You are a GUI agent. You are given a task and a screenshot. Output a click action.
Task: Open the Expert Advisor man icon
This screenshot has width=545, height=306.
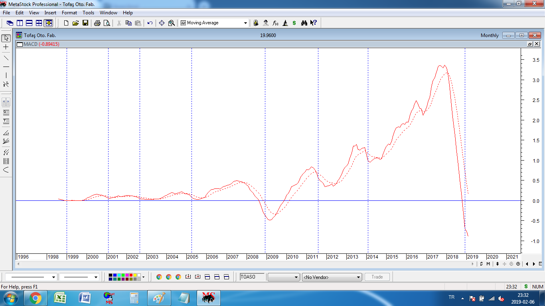pyautogui.click(x=266, y=23)
